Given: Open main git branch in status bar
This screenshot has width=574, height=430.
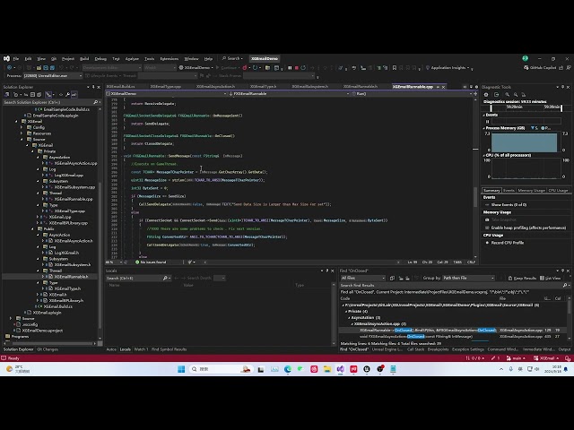Looking at the screenshot, I should (x=517, y=358).
